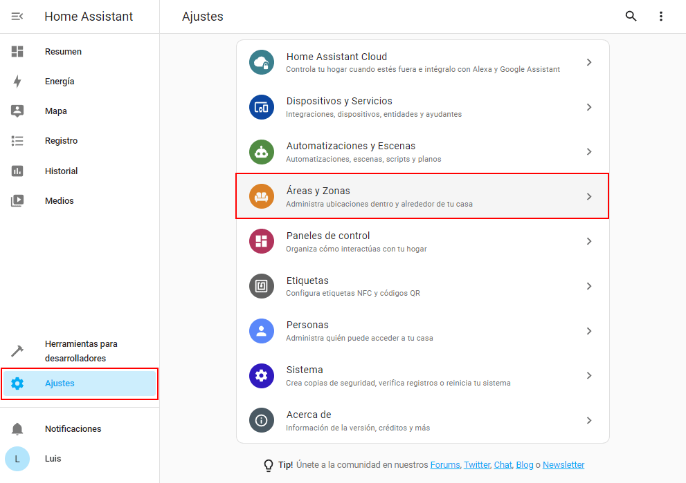Expand the Personas row chevron
Viewport: 686px width, 483px height.
pos(589,331)
